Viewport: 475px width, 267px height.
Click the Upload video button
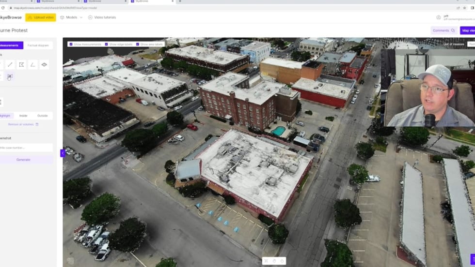(41, 17)
